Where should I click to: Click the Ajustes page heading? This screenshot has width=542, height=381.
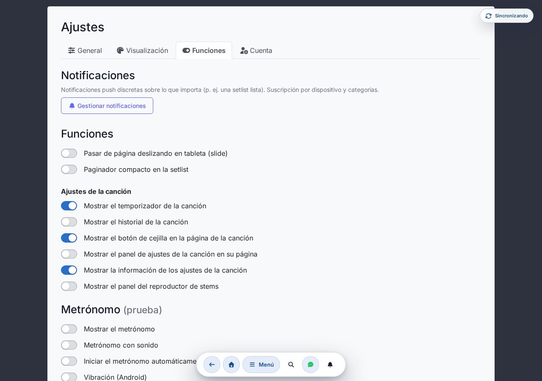tap(83, 27)
